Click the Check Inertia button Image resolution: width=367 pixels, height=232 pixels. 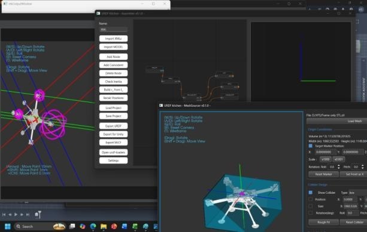113,82
